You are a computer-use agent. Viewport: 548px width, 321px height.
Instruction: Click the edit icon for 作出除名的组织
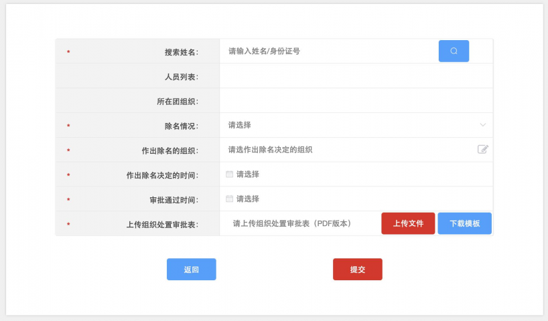482,149
